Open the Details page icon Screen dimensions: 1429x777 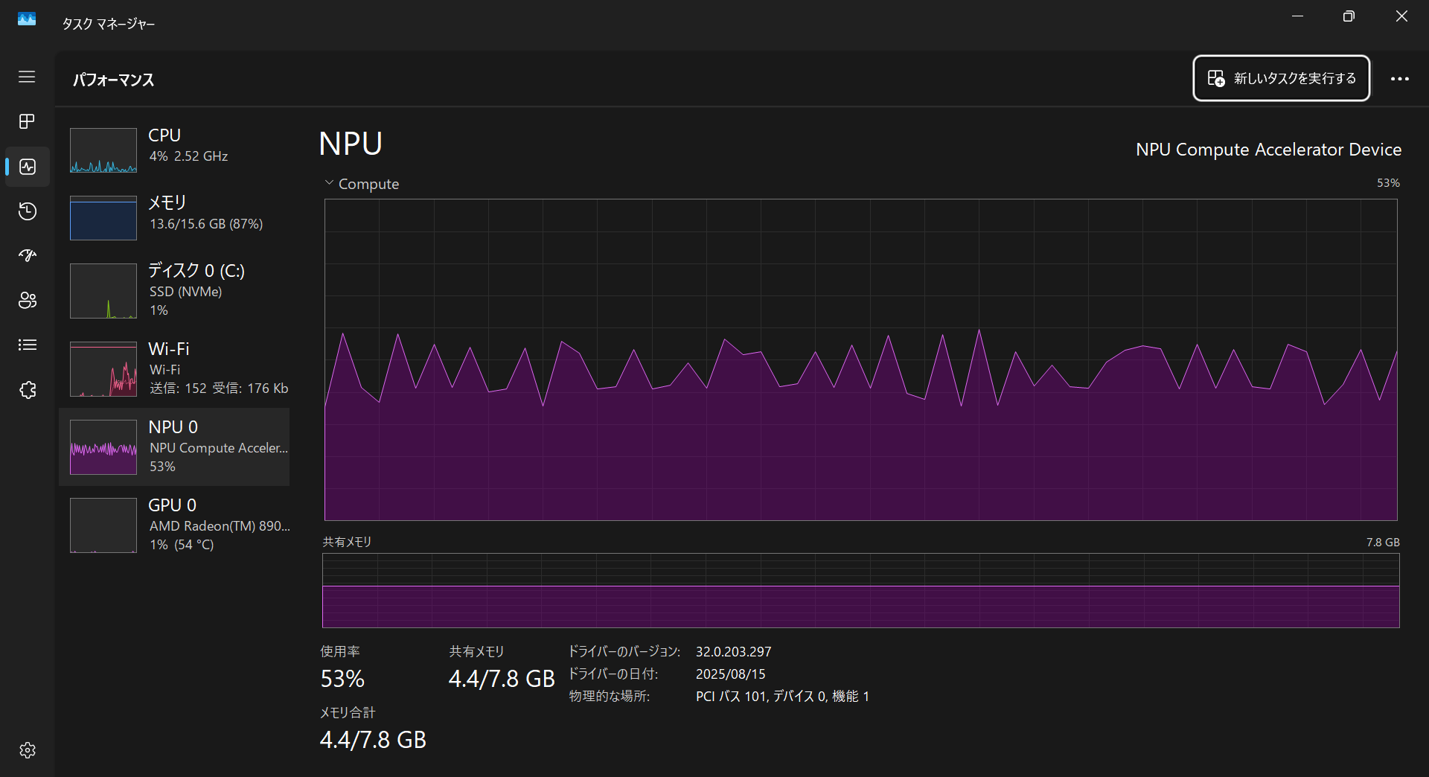tap(27, 345)
